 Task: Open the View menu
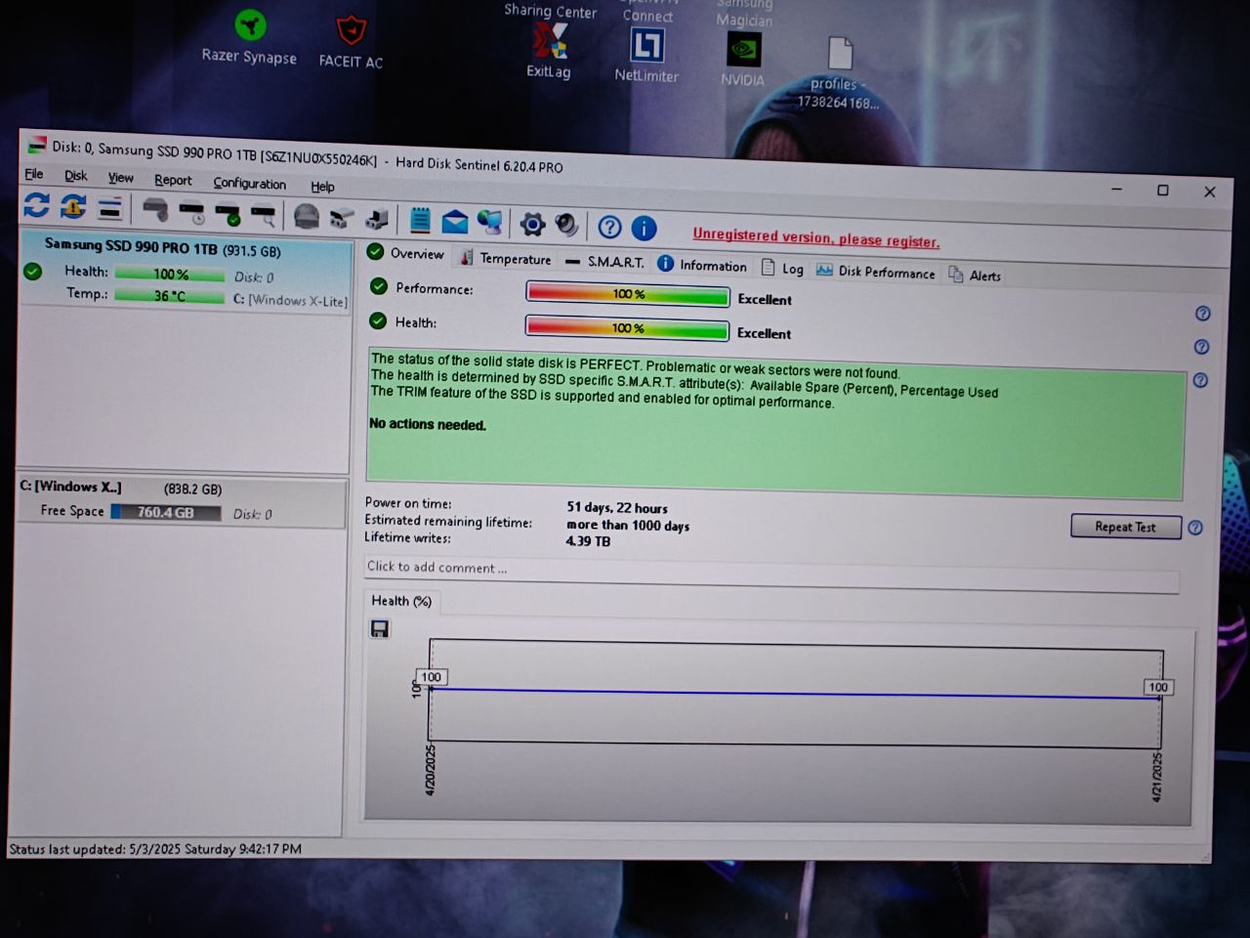pos(121,178)
